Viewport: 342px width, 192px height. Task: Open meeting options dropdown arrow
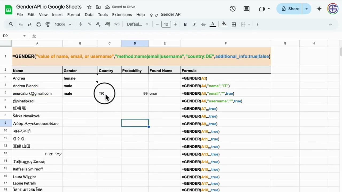(269, 9)
